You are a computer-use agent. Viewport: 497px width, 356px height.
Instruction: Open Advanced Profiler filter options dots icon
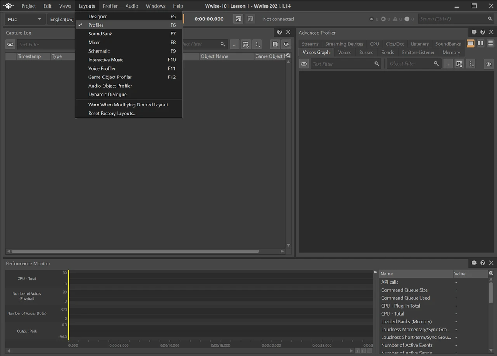[471, 64]
